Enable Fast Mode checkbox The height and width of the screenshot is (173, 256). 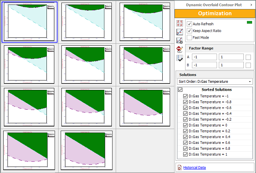[x=189, y=37]
